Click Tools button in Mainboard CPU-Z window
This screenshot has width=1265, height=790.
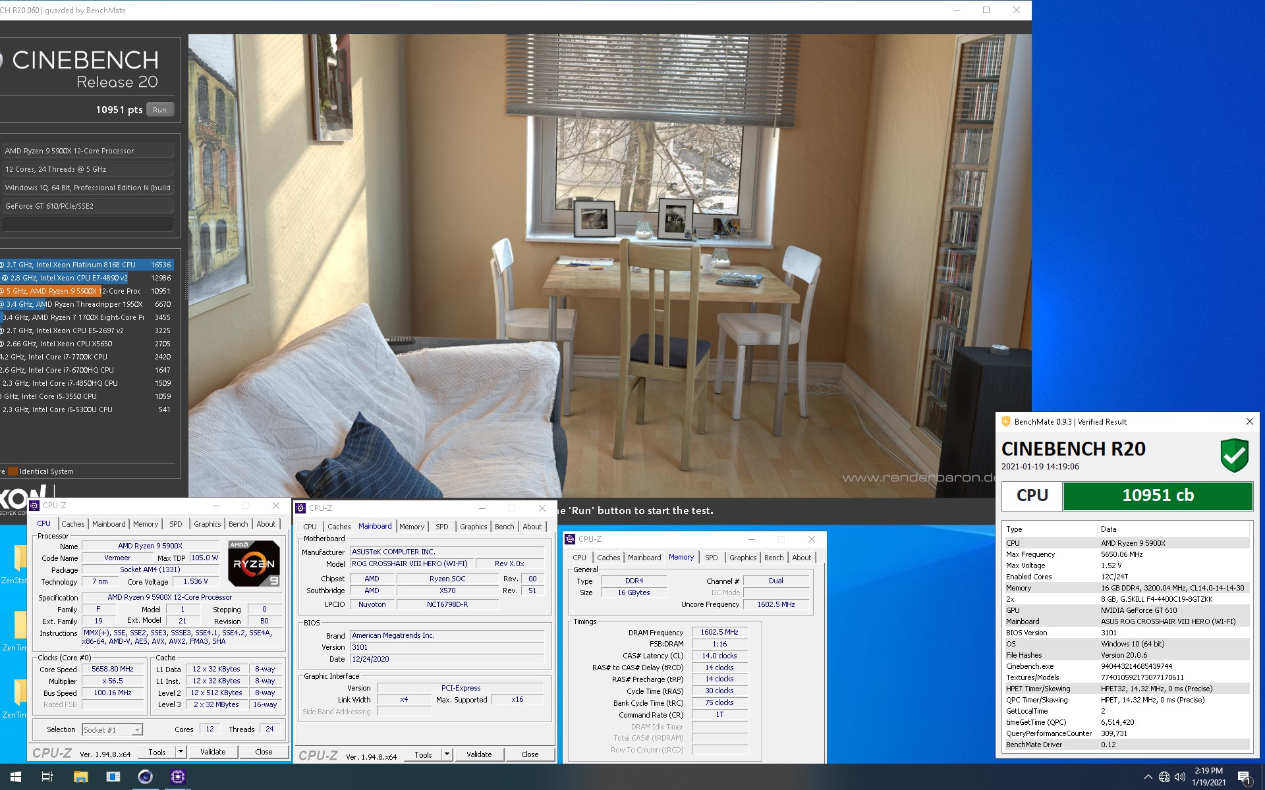click(x=423, y=754)
